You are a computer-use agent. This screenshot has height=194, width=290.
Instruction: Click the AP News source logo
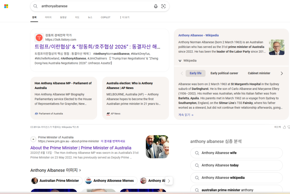(108, 114)
